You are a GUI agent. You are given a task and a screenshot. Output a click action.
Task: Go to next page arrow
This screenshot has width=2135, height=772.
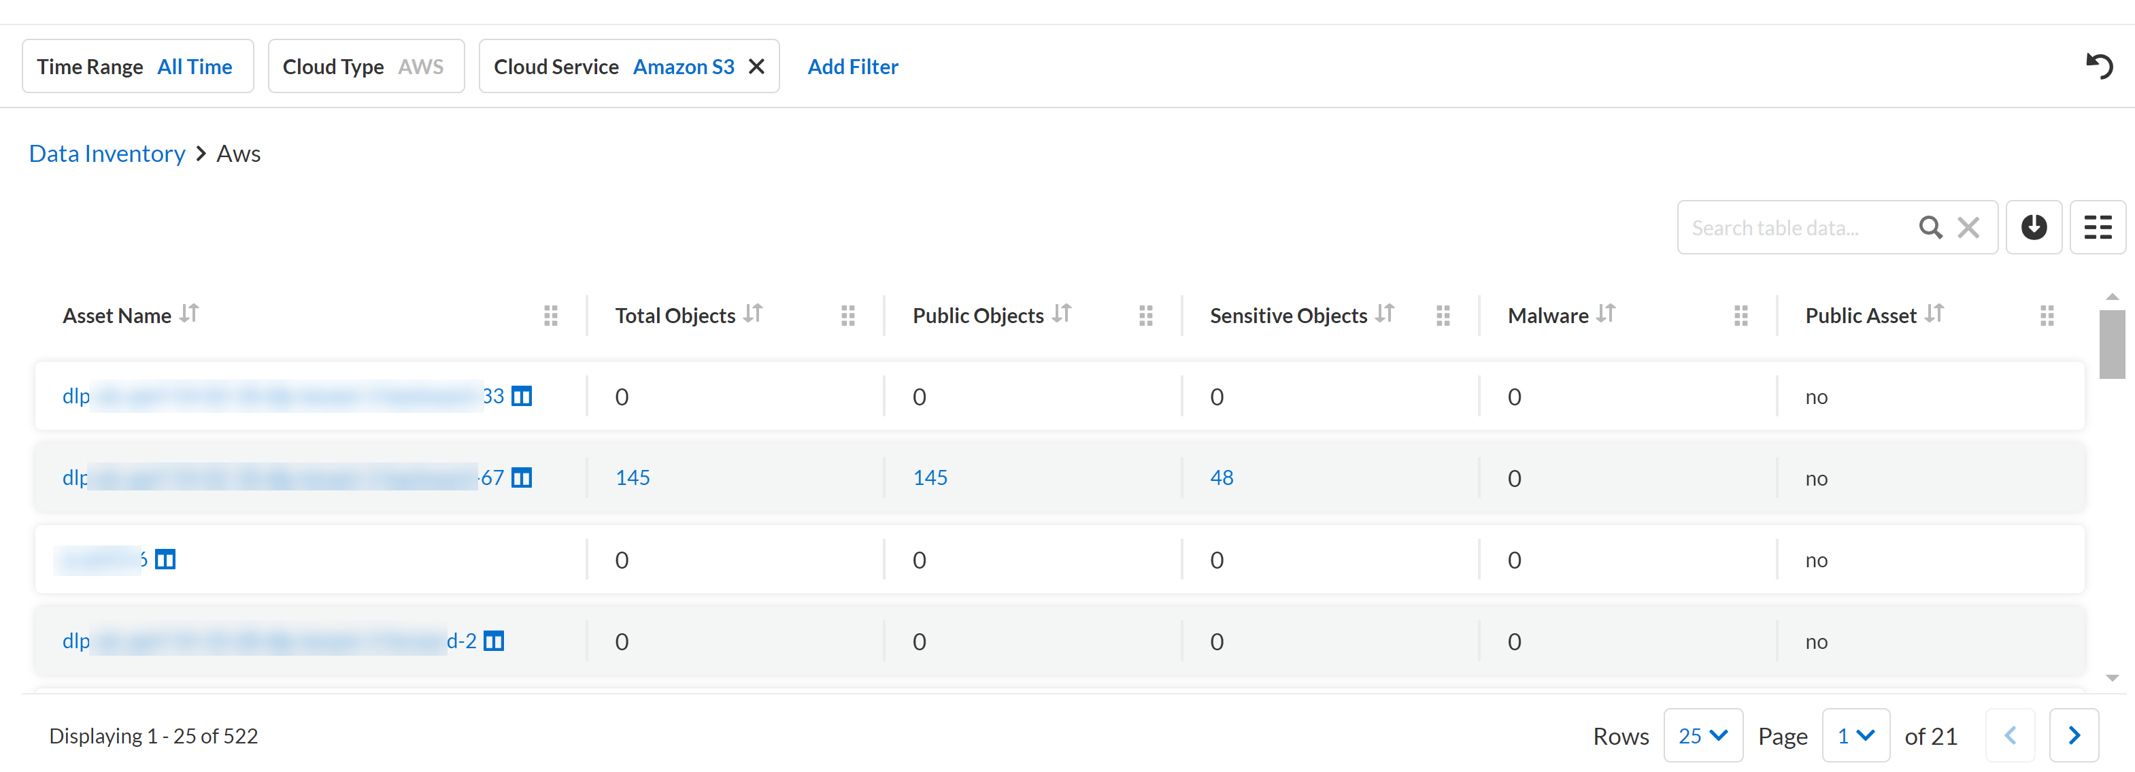tap(2074, 735)
